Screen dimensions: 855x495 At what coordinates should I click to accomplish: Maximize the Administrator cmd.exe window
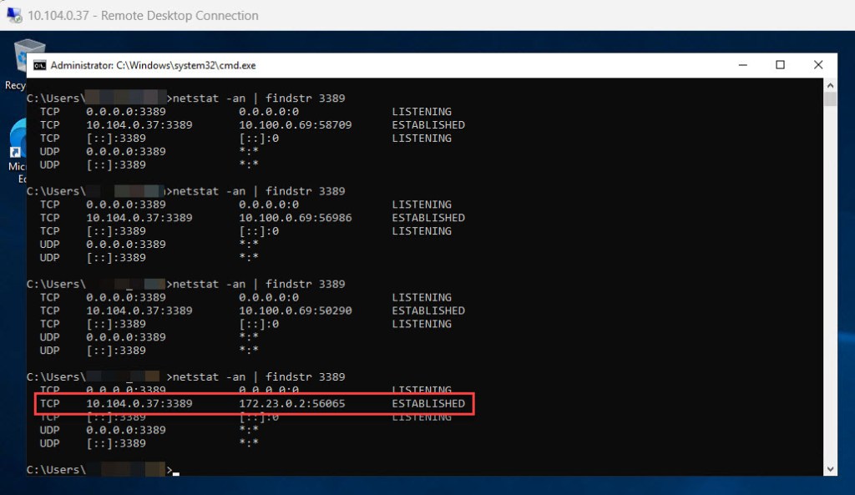780,65
